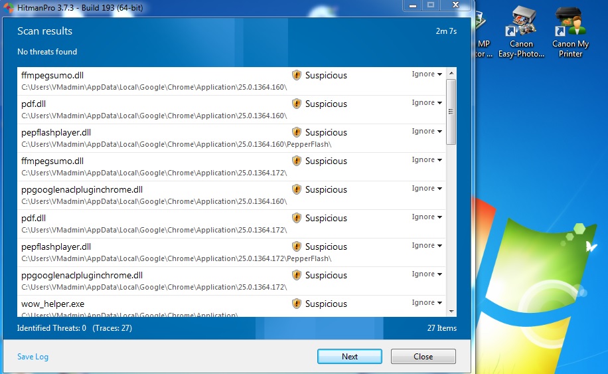Click shield icon for pdf.dll in 25.0.1364.160
This screenshot has width=608, height=374.
click(x=297, y=104)
